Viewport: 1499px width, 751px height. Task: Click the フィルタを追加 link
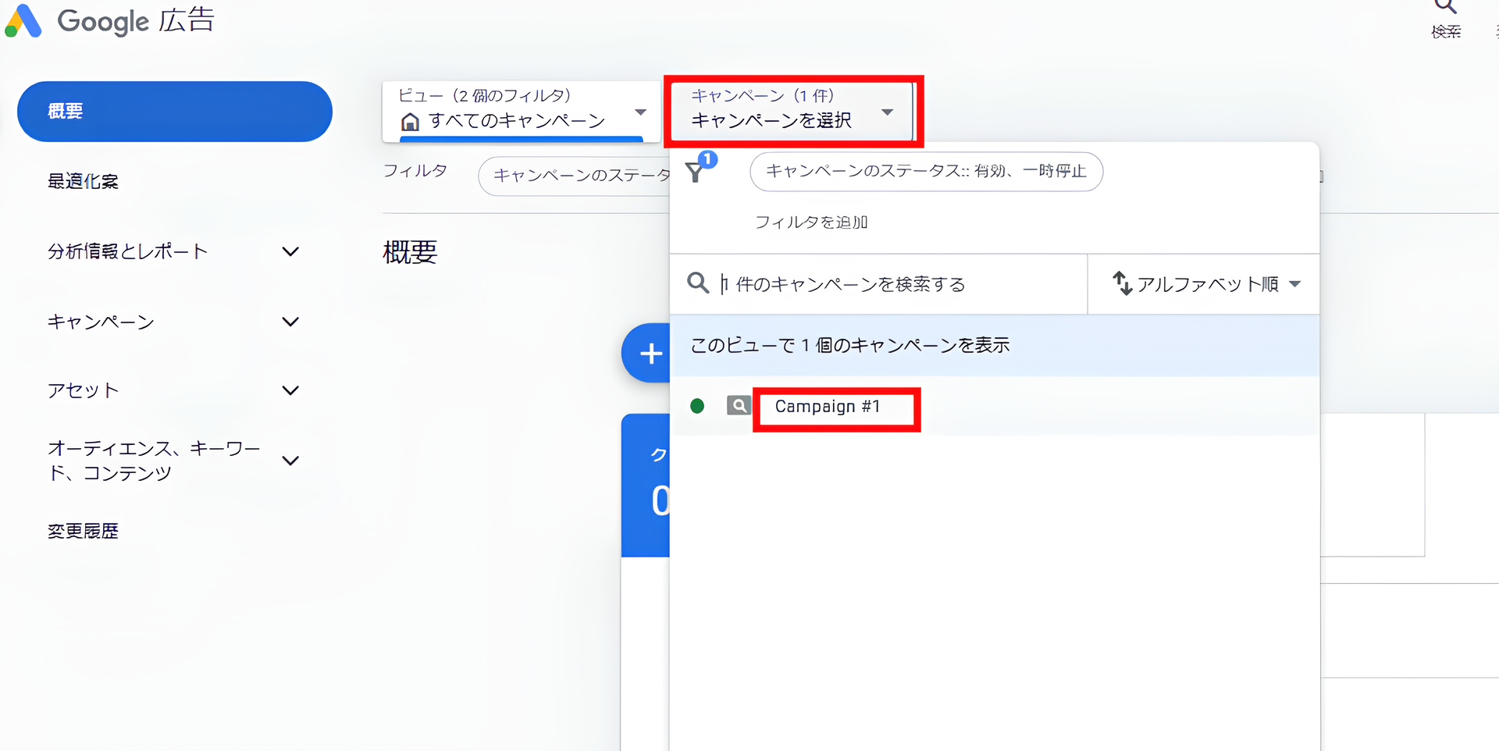(x=811, y=222)
